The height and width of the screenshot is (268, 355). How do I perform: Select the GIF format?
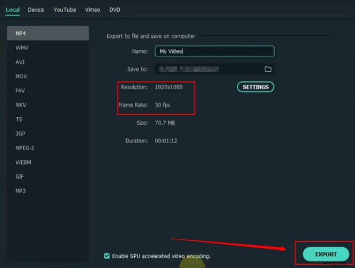point(48,176)
